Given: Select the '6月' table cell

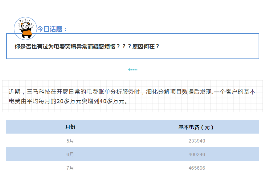Looking at the screenshot, I should coord(70,155).
